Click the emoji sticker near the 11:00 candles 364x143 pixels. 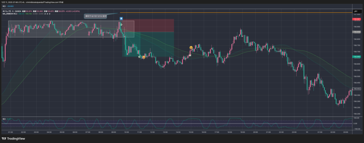(144, 57)
